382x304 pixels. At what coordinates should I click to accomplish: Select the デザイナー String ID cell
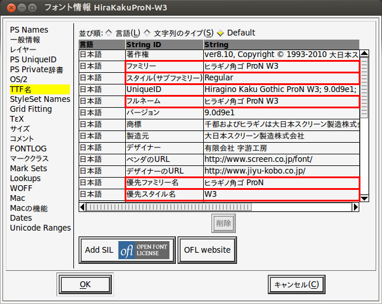point(164,147)
